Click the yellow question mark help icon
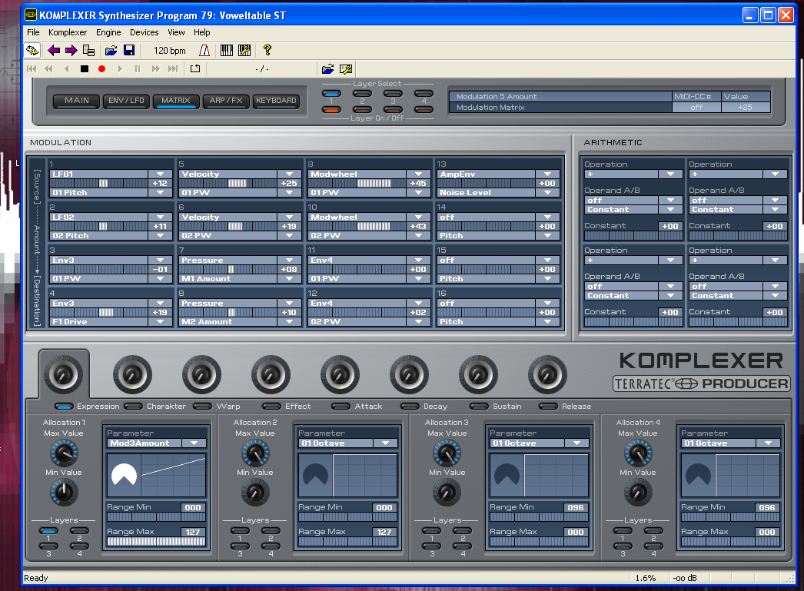Viewport: 804px width, 591px height. point(267,50)
